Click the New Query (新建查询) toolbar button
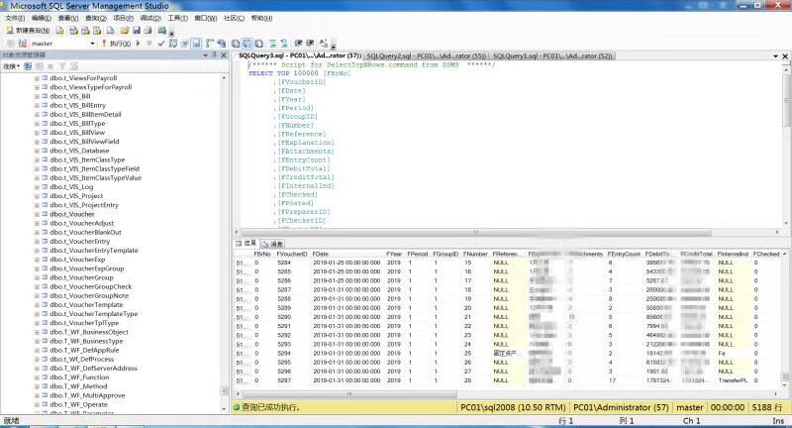This screenshot has height=428, width=792. tap(30, 31)
